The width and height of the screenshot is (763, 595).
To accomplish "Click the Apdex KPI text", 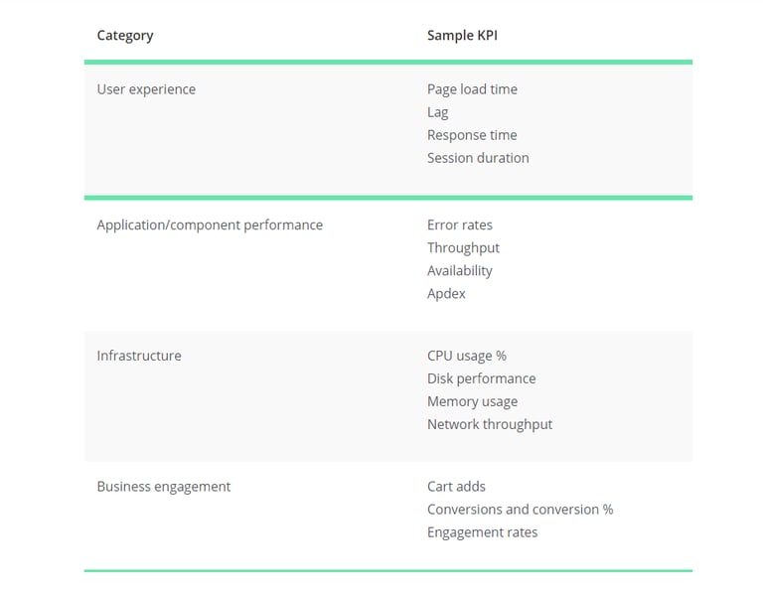I will pos(446,294).
